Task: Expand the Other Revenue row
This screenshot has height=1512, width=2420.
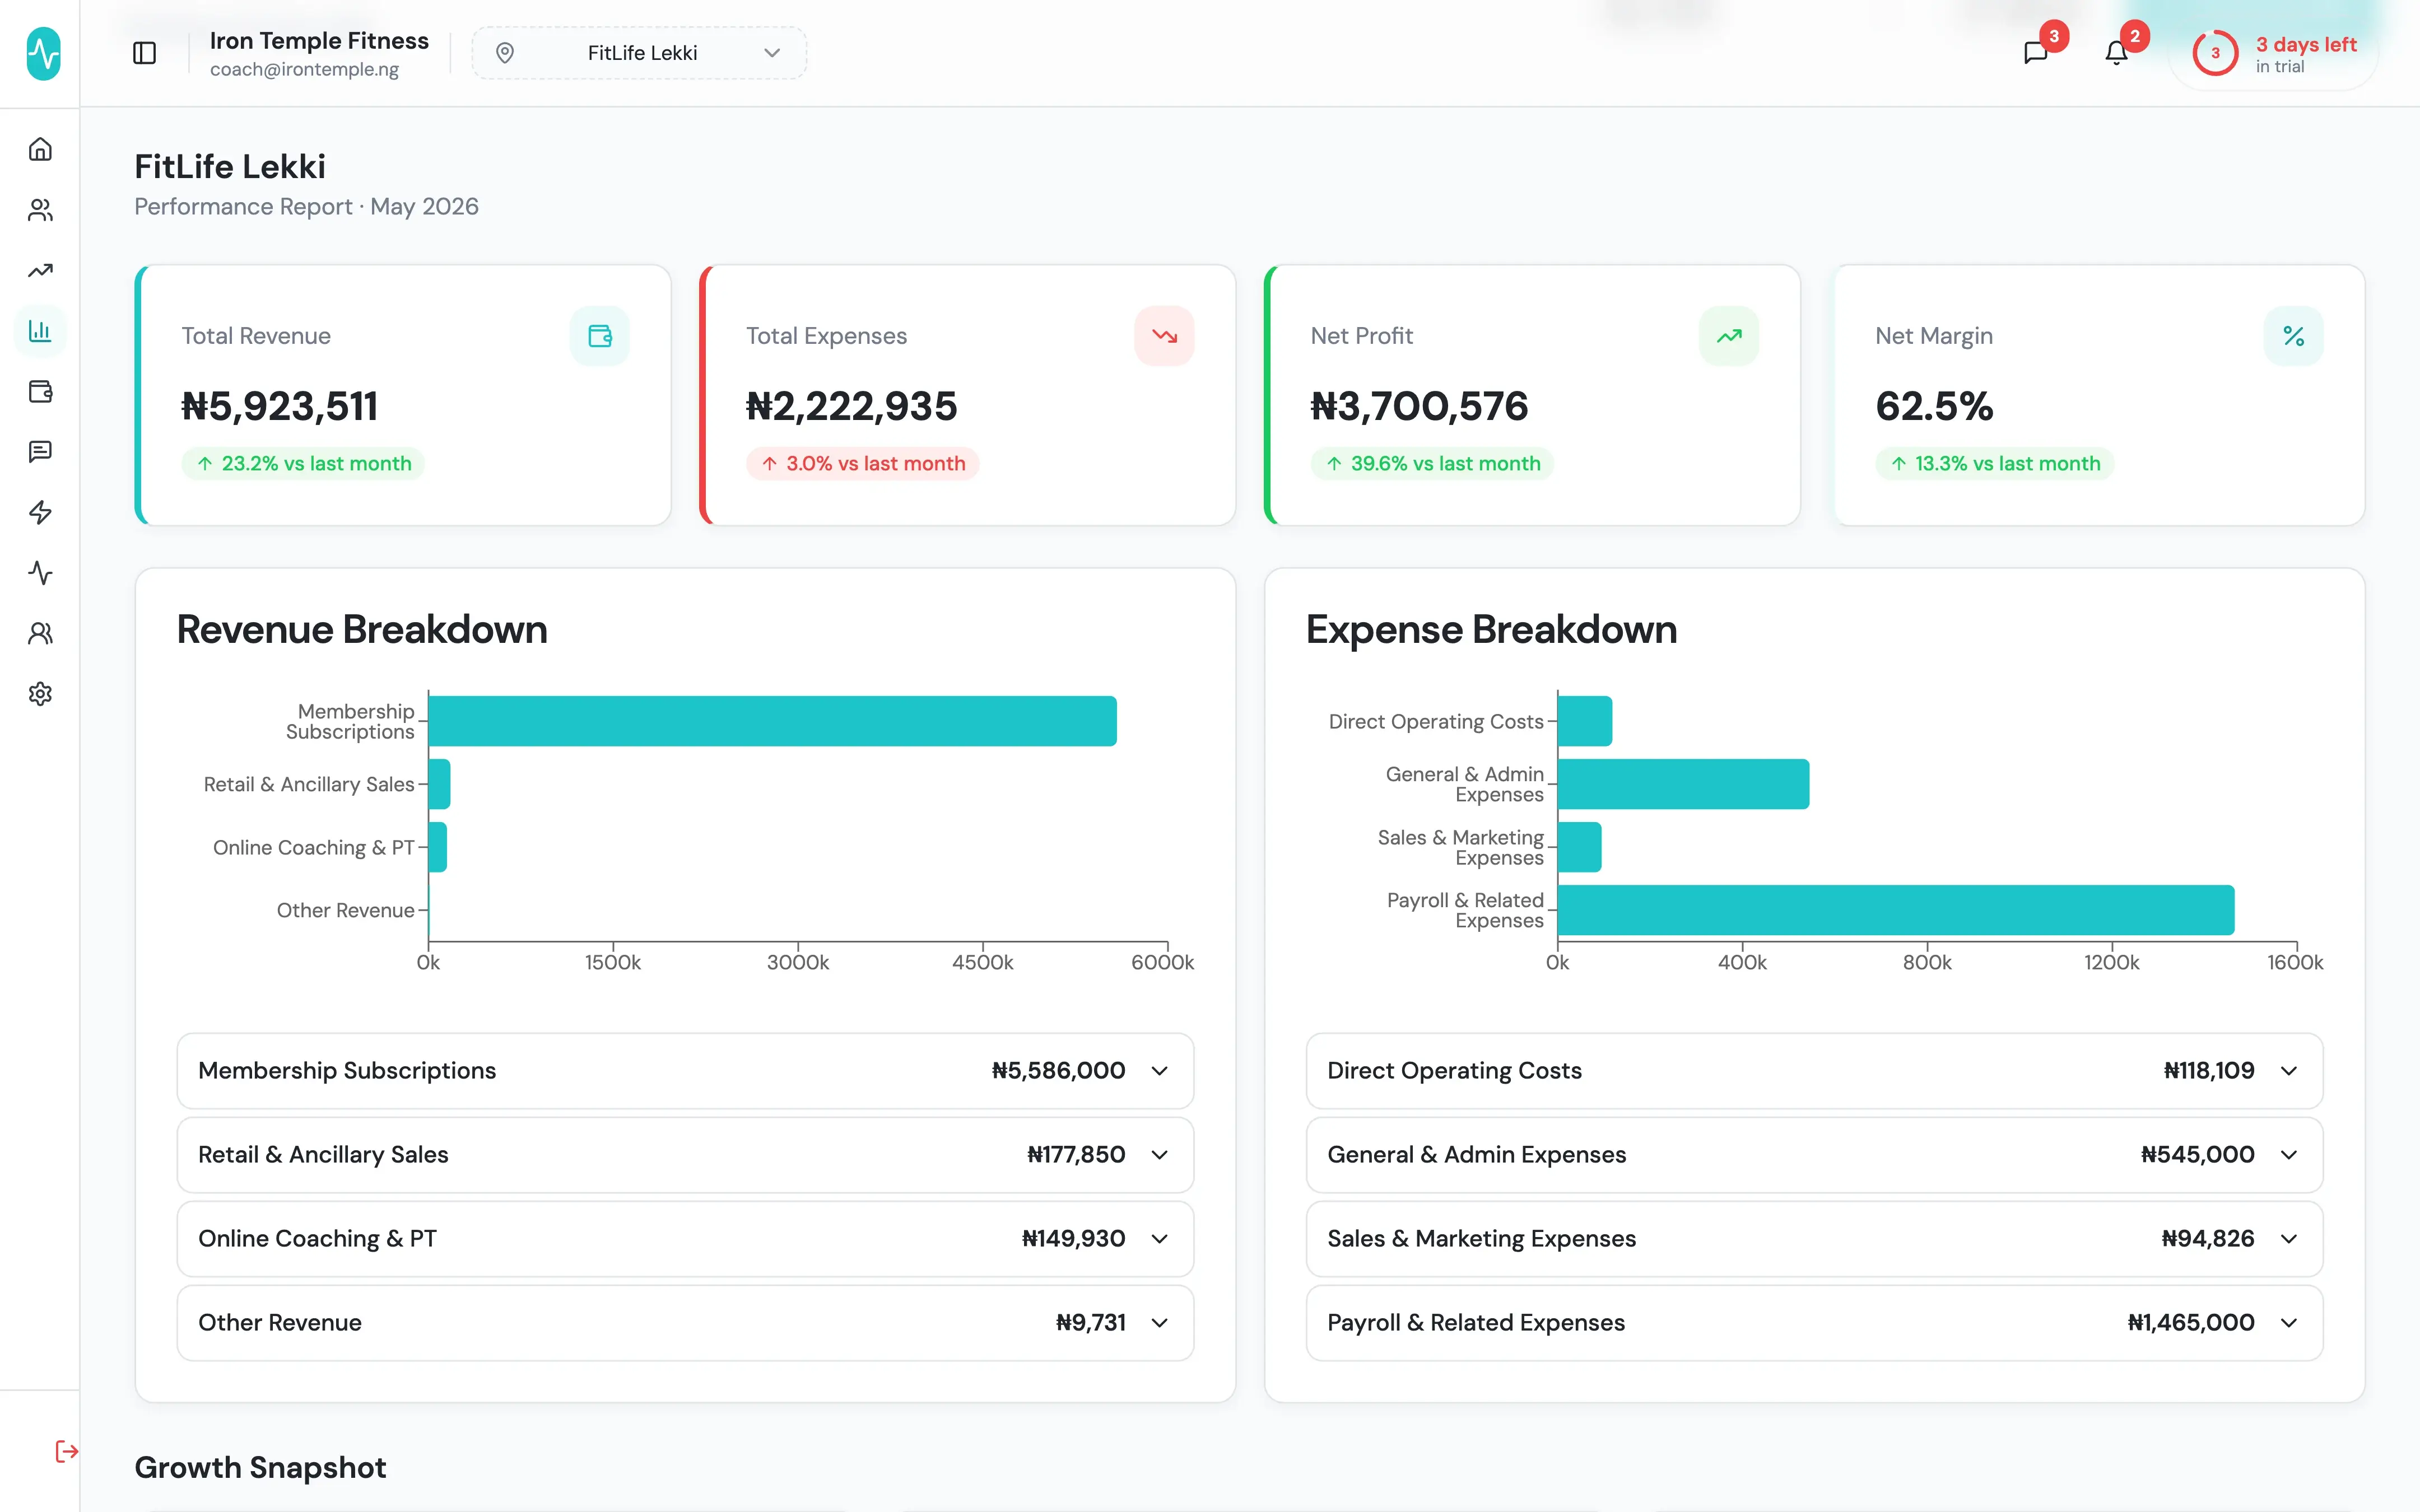Action: point(686,1323)
